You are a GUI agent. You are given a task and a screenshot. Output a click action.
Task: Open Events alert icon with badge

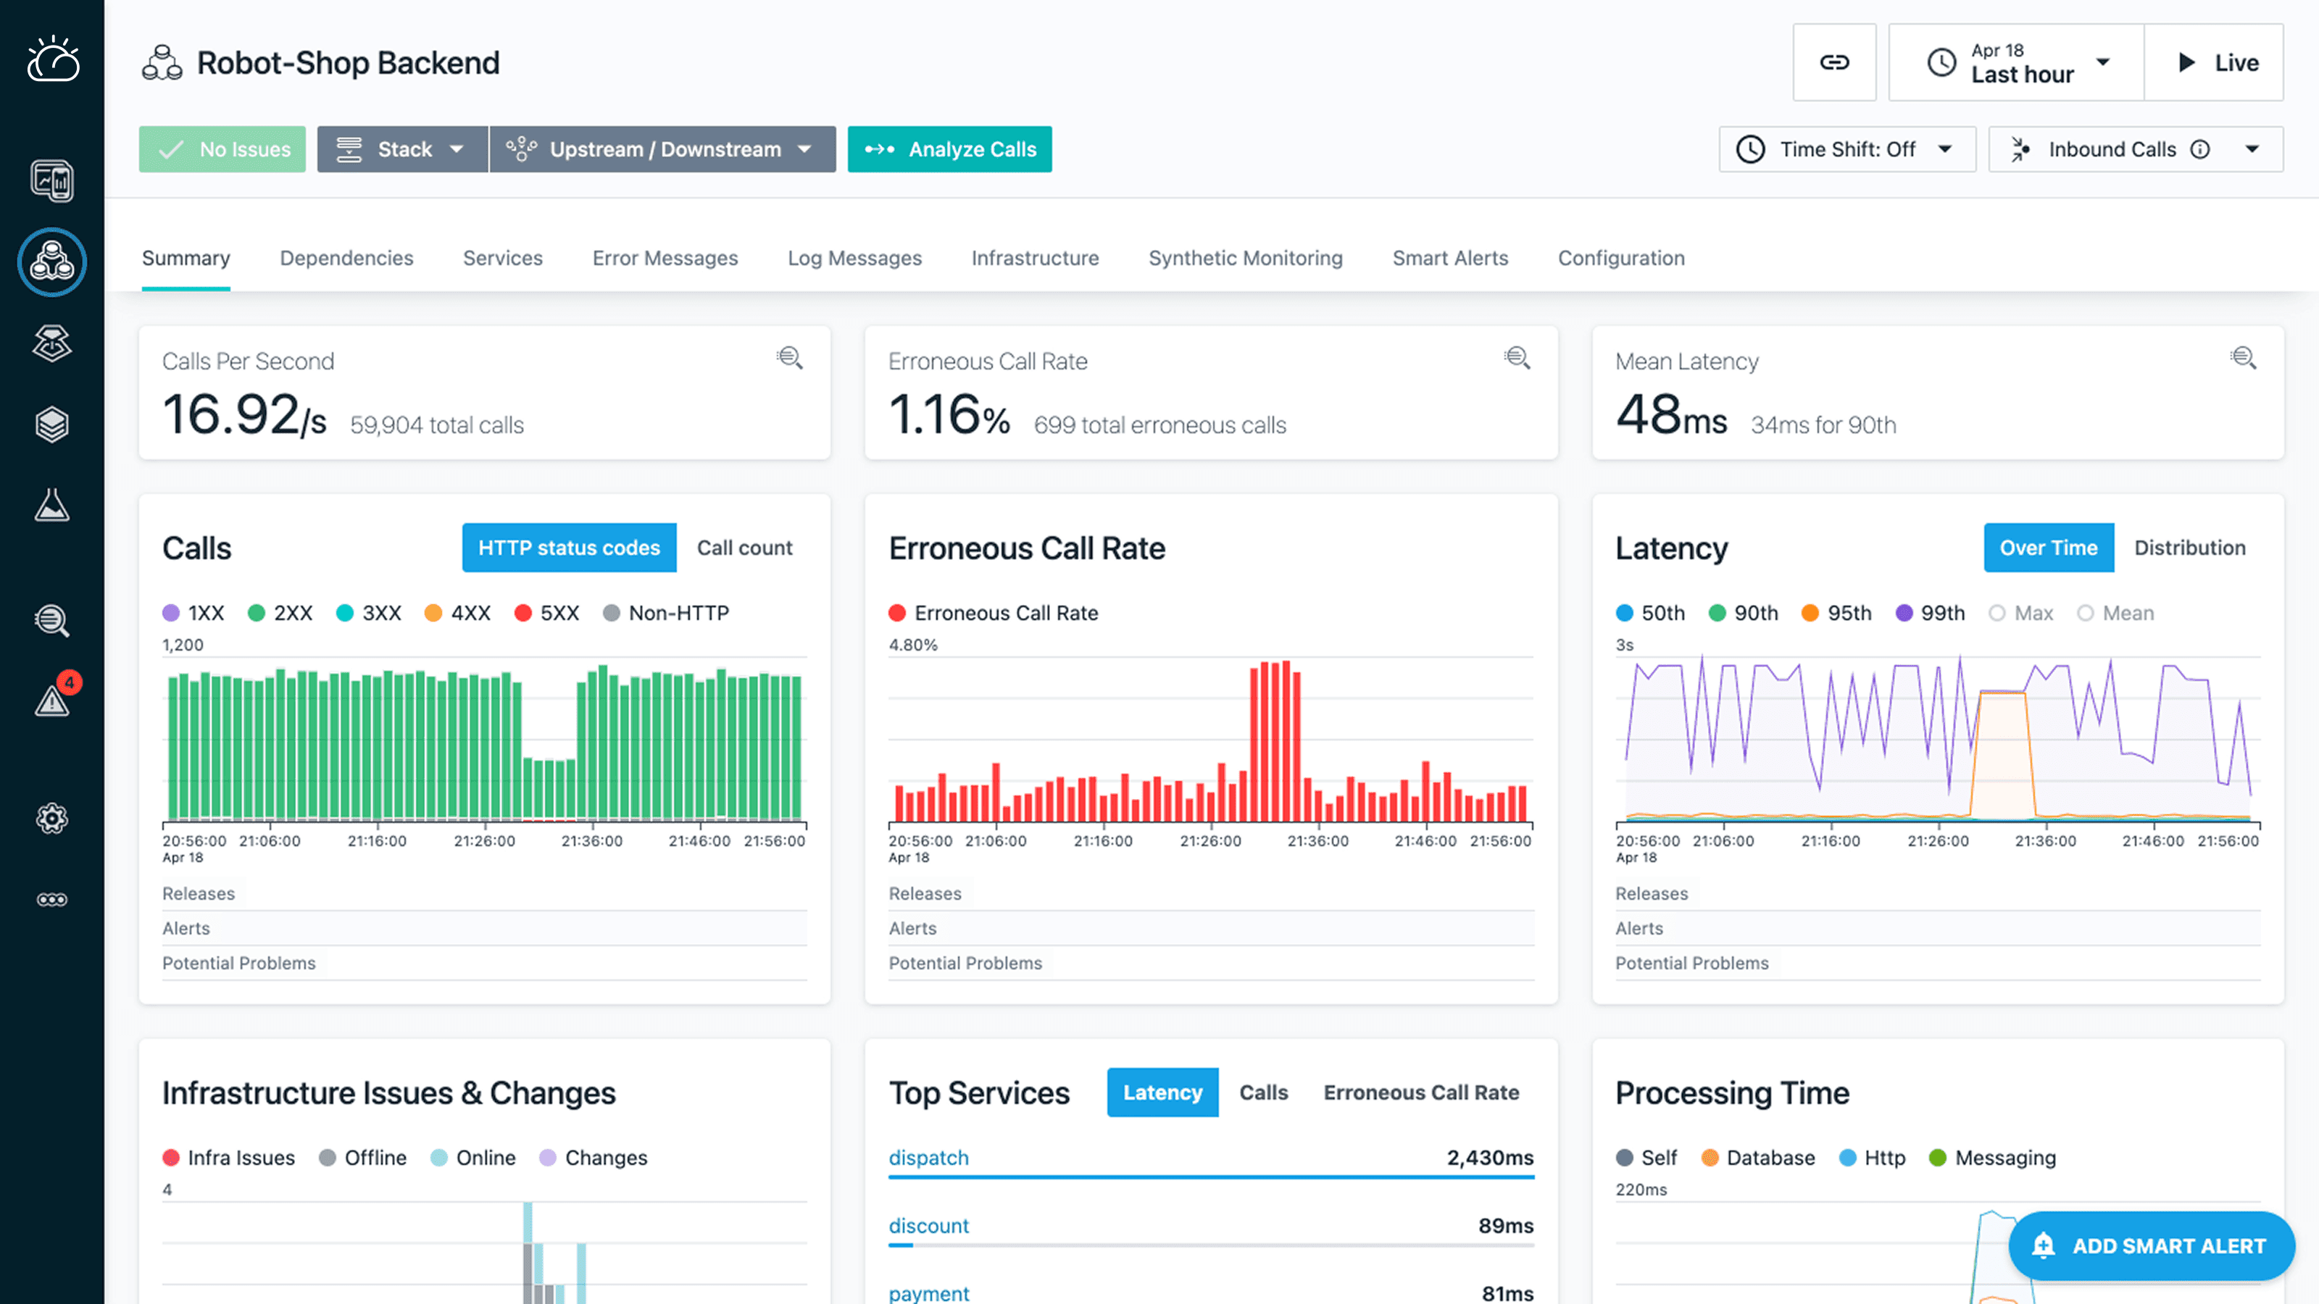coord(52,700)
